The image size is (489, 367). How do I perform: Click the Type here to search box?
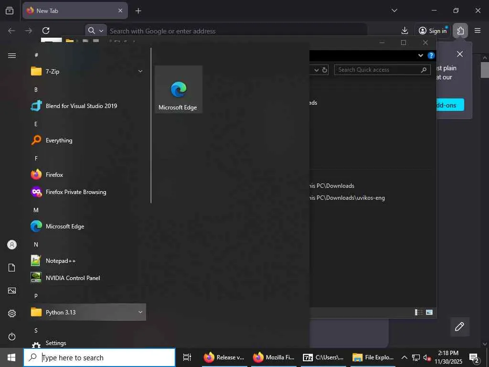point(99,357)
